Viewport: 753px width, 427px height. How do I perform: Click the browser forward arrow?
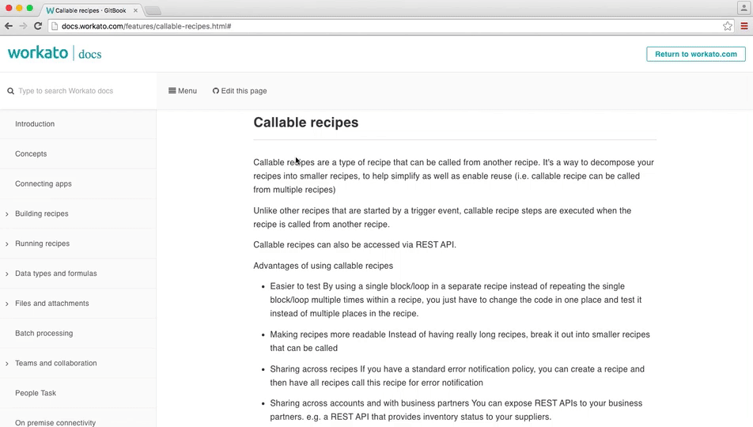pyautogui.click(x=23, y=26)
